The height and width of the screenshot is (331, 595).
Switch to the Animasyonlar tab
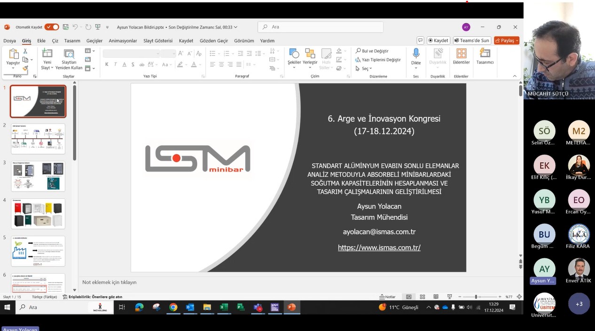pyautogui.click(x=123, y=41)
